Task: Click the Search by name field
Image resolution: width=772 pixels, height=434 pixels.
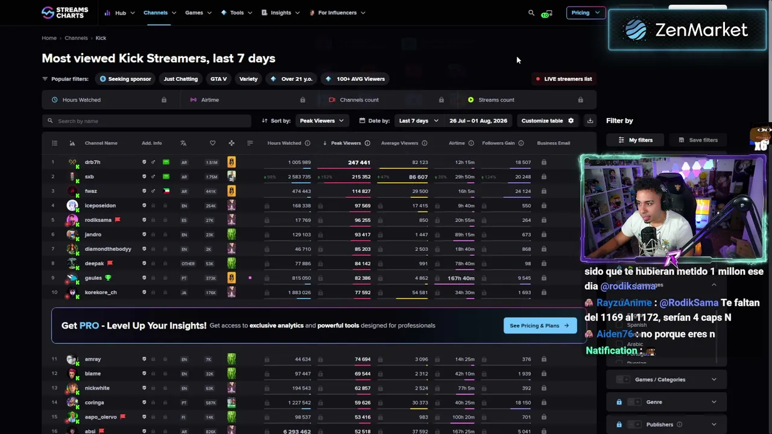Action: tap(146, 121)
